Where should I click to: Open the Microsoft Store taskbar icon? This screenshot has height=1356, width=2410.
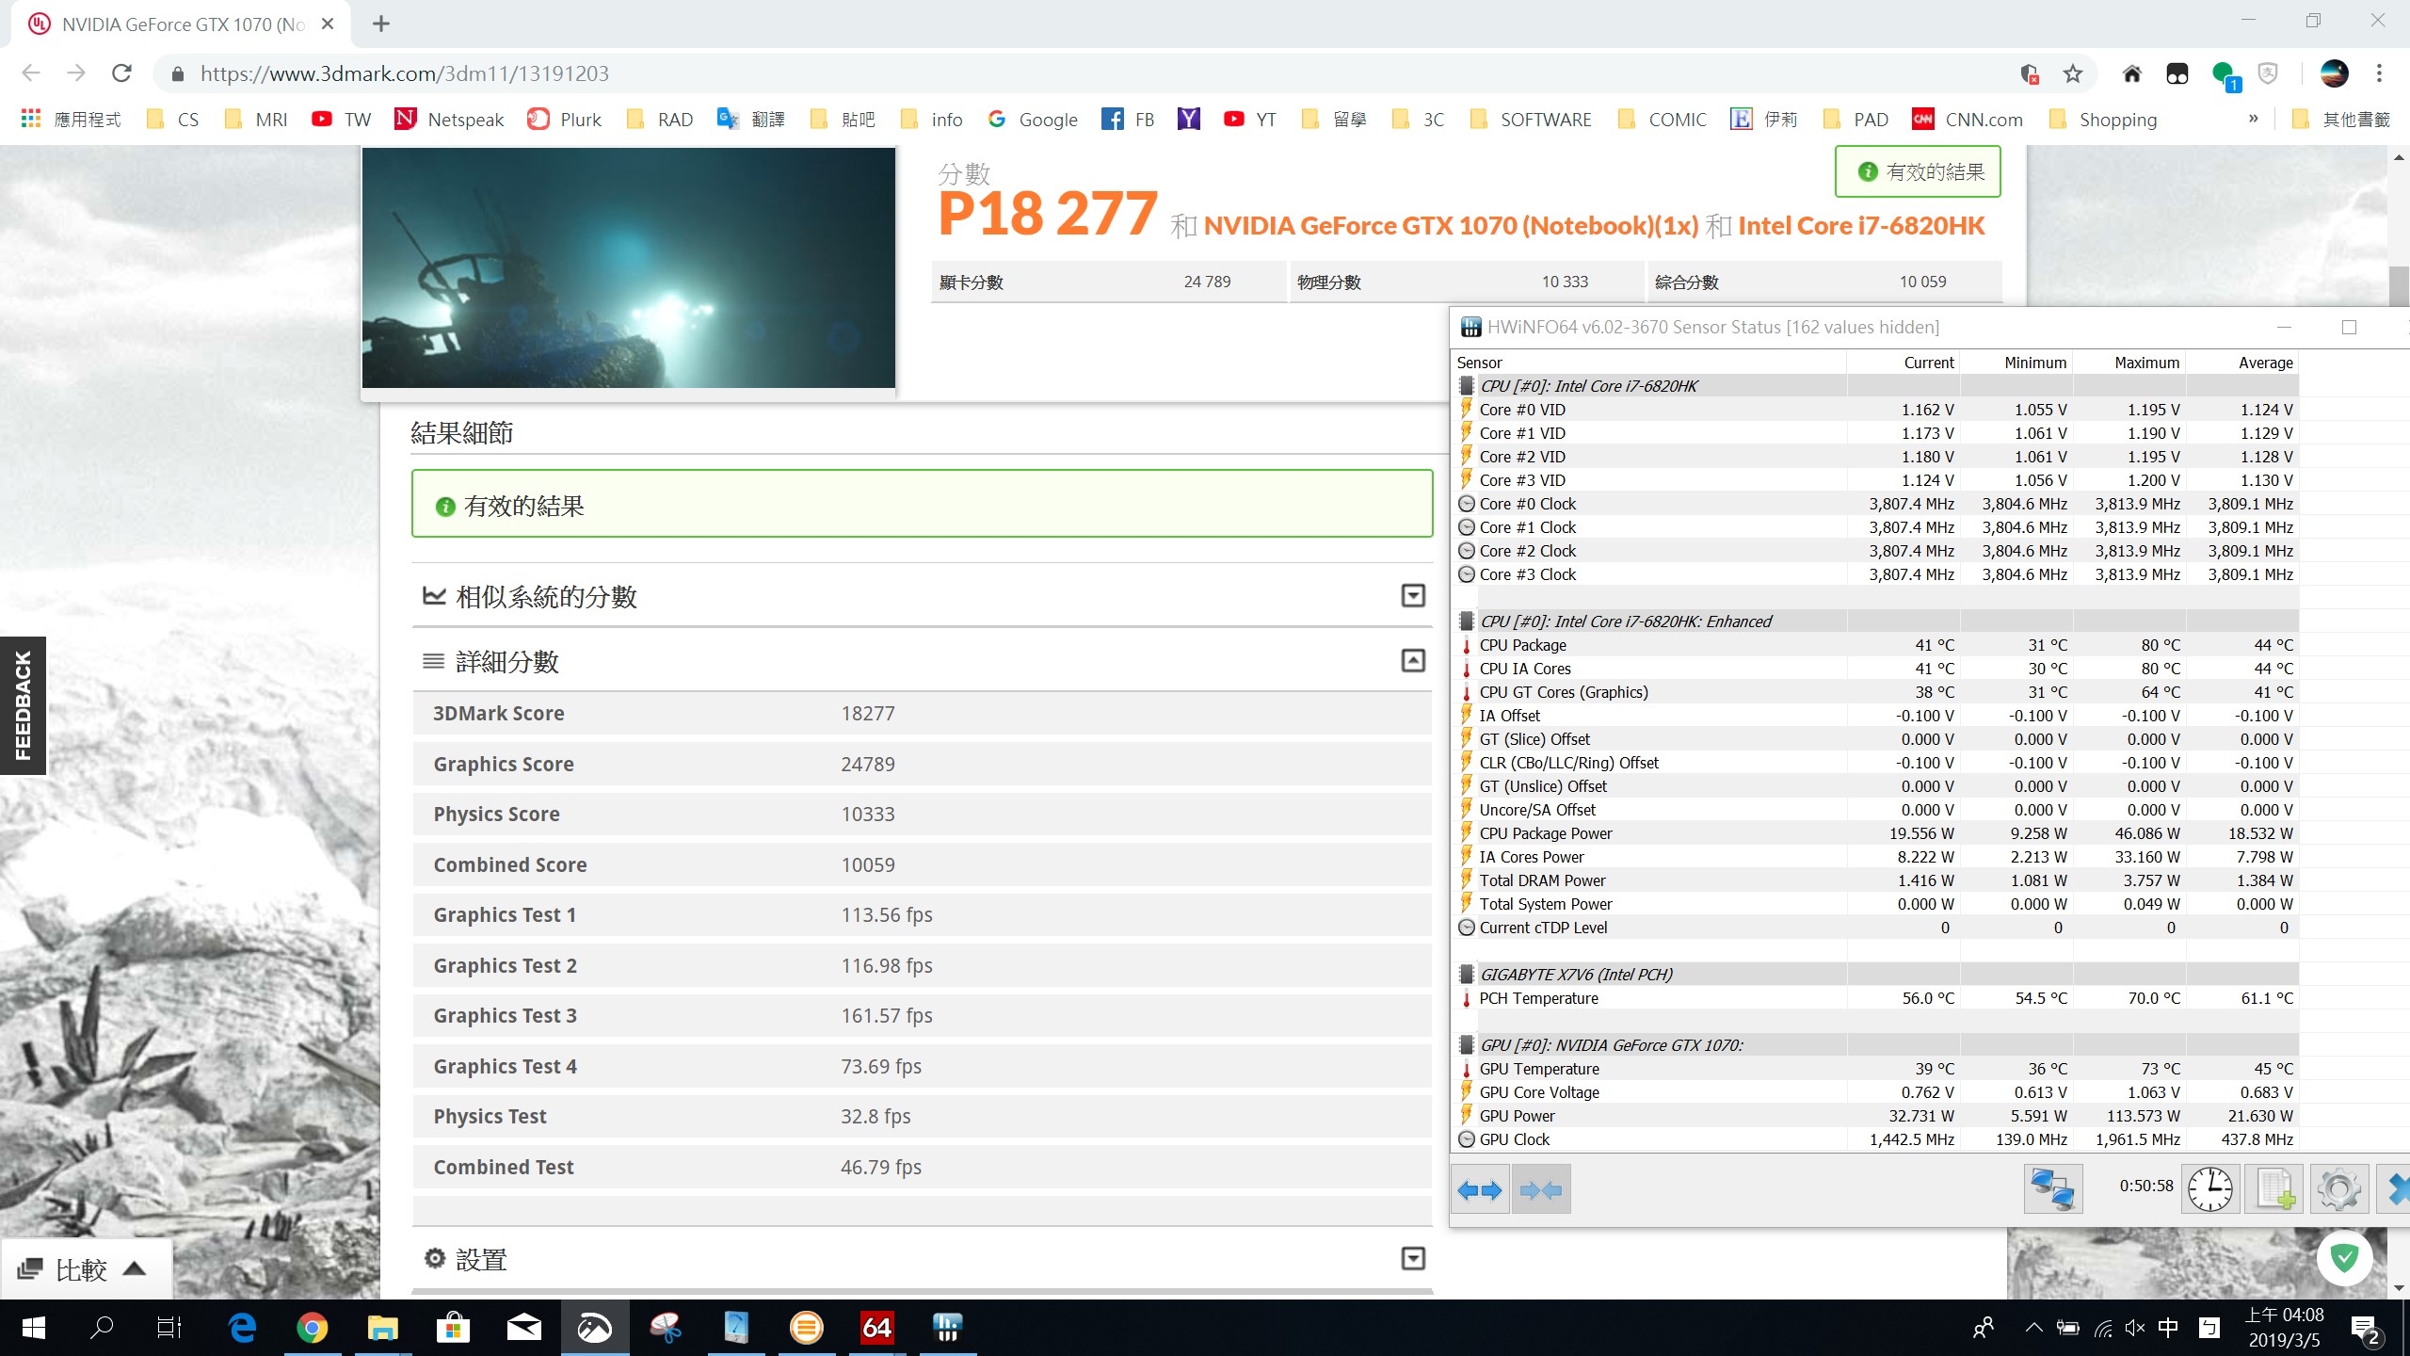pyautogui.click(x=453, y=1328)
